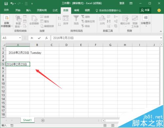This screenshot has height=128, width=164.
Task: Open 获取外部数据 dropdown button
Action: point(7,21)
